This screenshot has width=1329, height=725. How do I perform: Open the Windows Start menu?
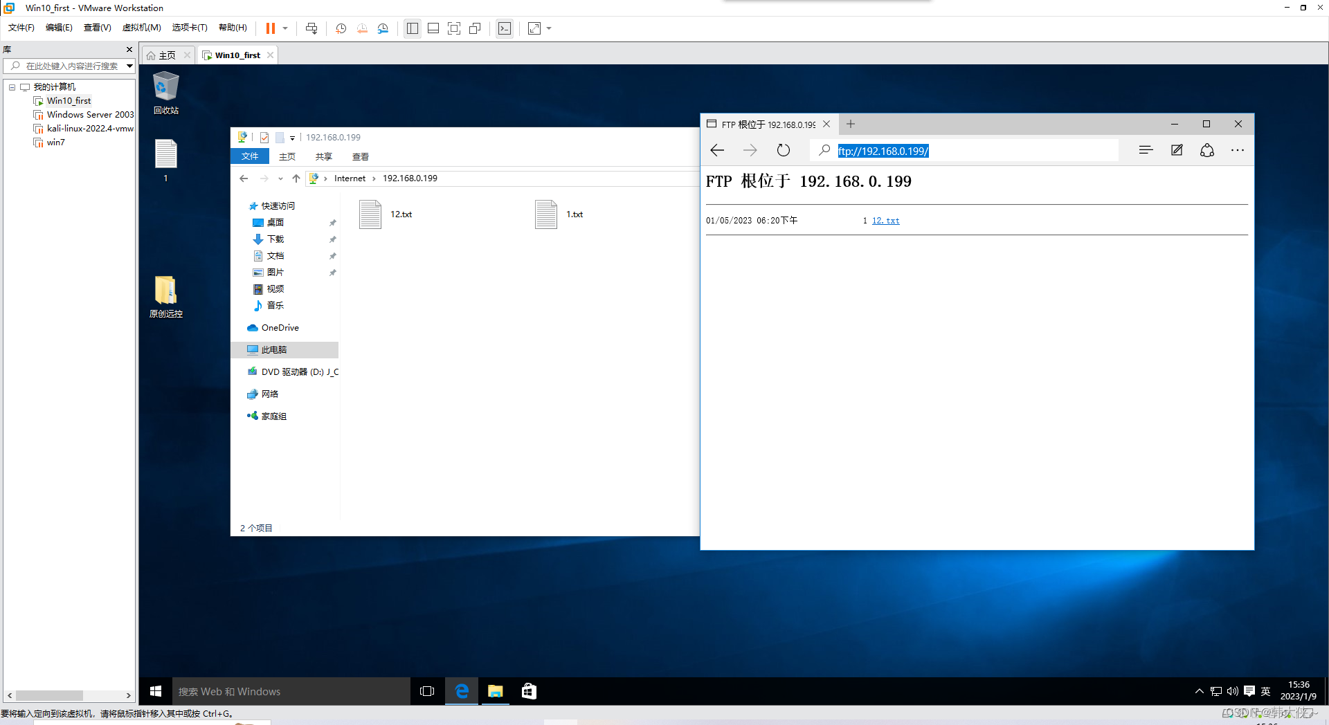pos(154,691)
